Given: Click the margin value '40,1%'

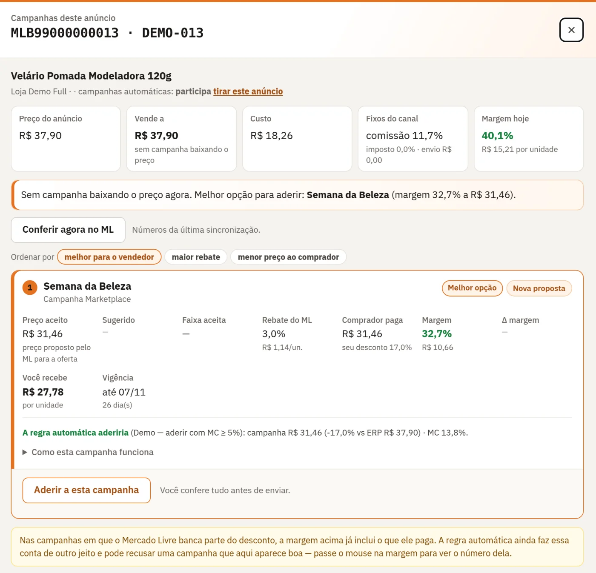Looking at the screenshot, I should 497,136.
